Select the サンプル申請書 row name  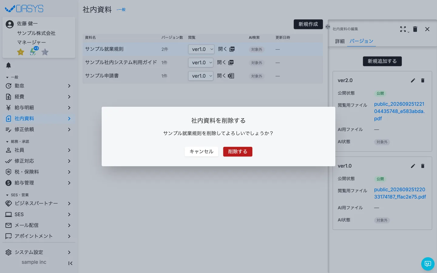[x=102, y=76]
